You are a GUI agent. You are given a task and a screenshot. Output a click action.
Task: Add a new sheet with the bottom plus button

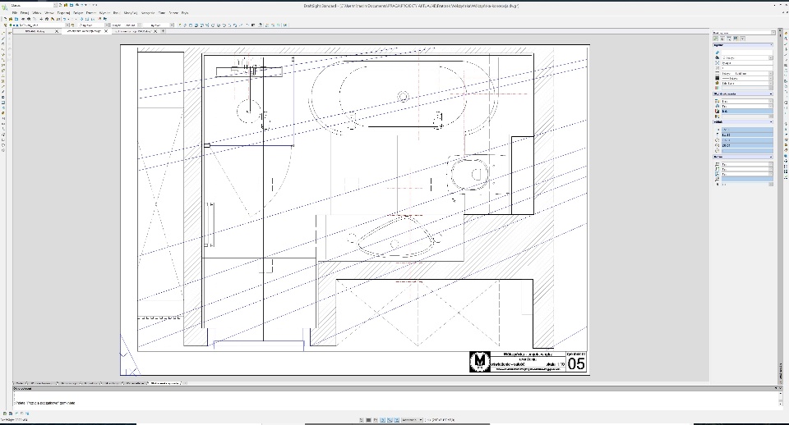click(x=185, y=383)
